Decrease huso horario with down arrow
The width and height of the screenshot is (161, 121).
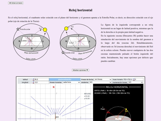click(x=134, y=80)
